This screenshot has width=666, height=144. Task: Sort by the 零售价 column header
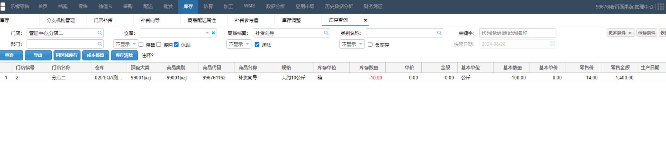[x=583, y=68]
